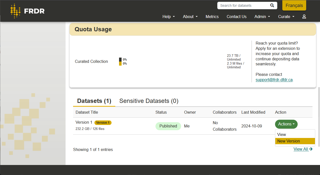This screenshot has height=175, width=320.
Task: Click the 232.2 GB / 126 files text
Action: click(90, 129)
